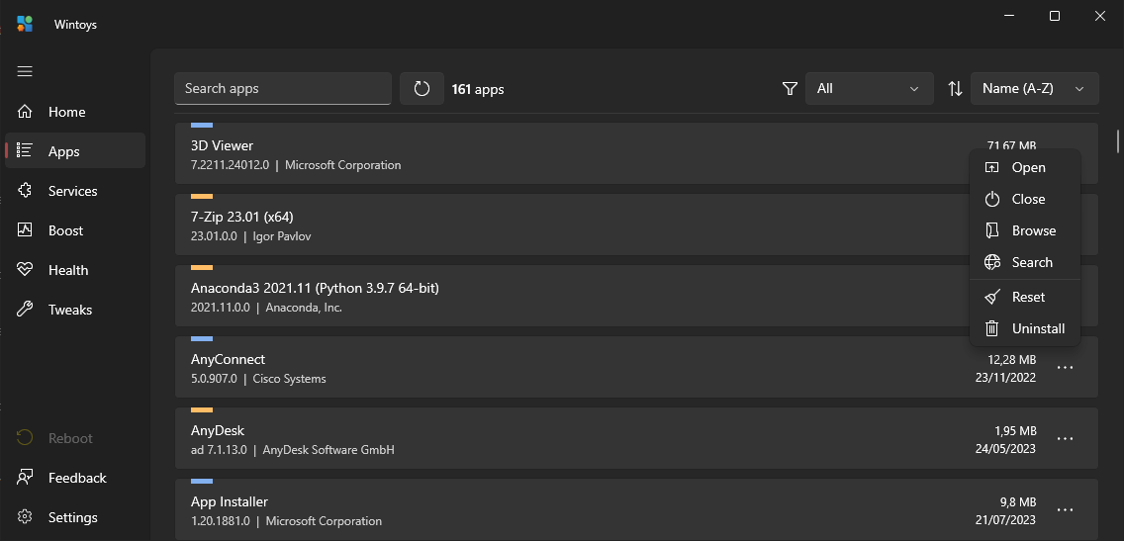Click Igor Pavlov publisher text

click(282, 236)
